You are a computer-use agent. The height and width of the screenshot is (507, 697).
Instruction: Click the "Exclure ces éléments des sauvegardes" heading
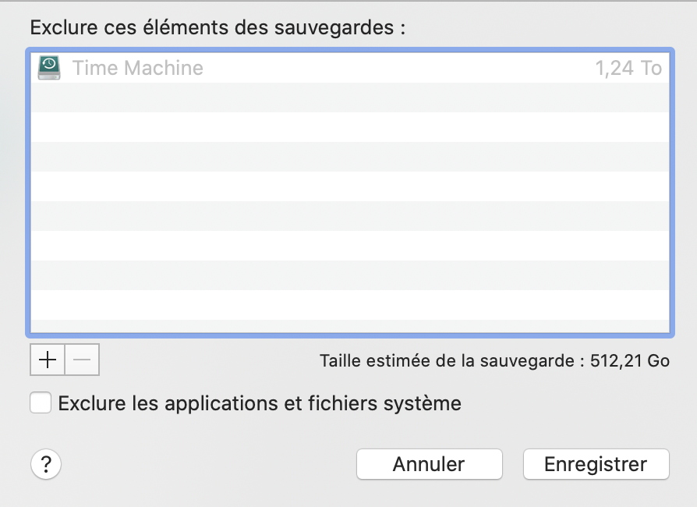click(x=218, y=28)
